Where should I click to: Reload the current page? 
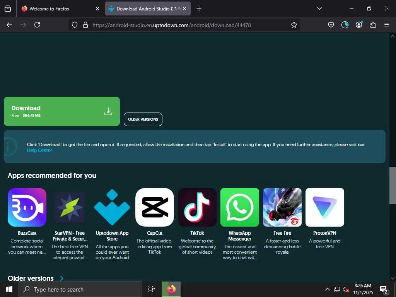tap(37, 25)
